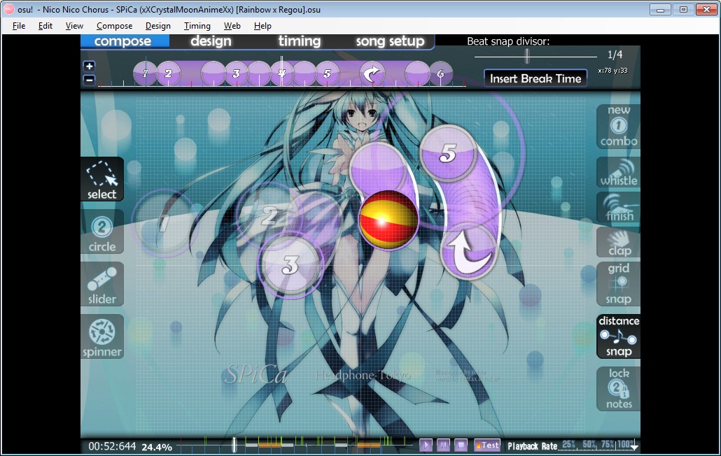Set playback rate to 100%
The height and width of the screenshot is (456, 721).
pos(624,444)
